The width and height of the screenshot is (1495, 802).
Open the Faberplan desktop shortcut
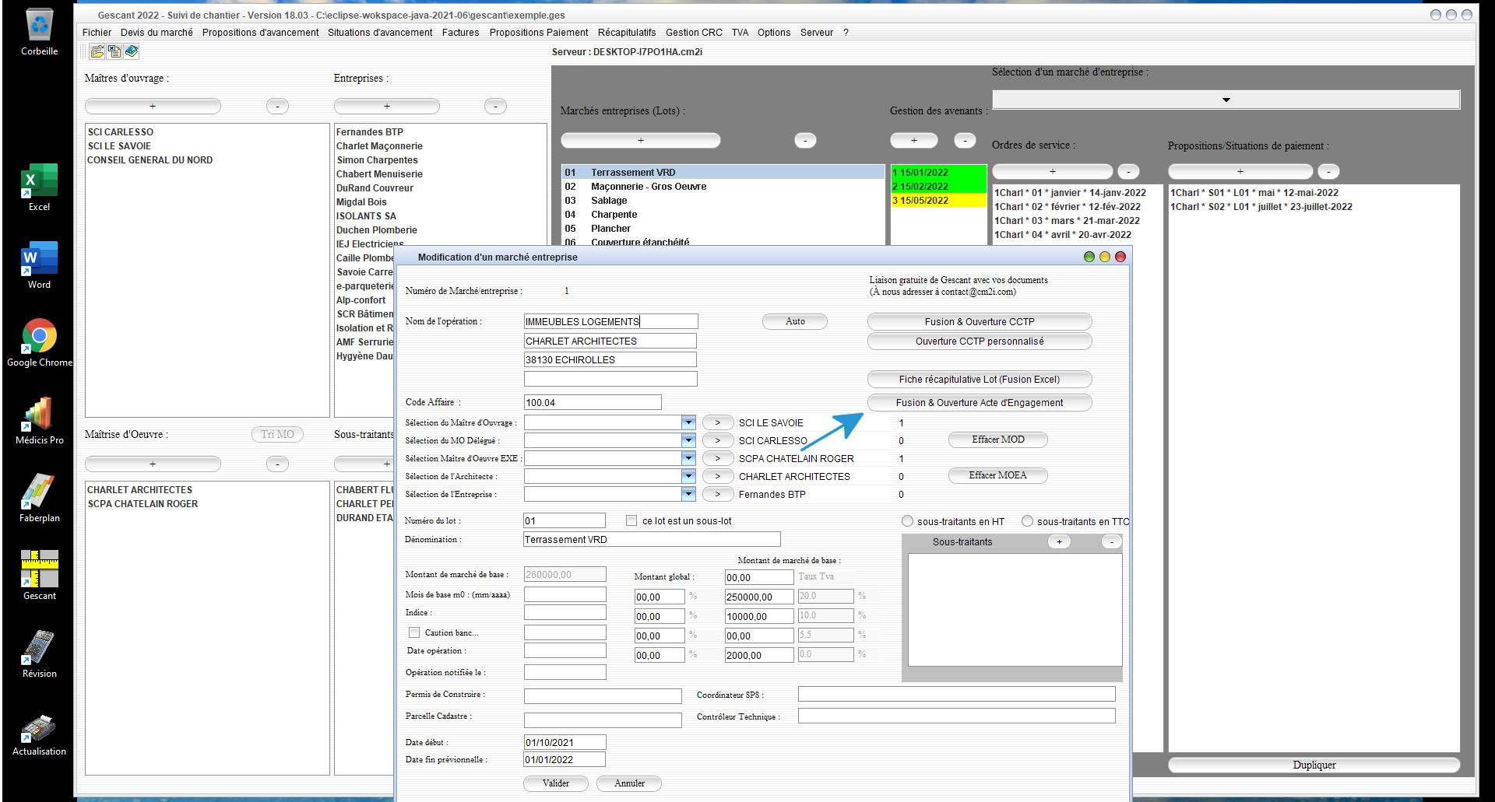(39, 499)
